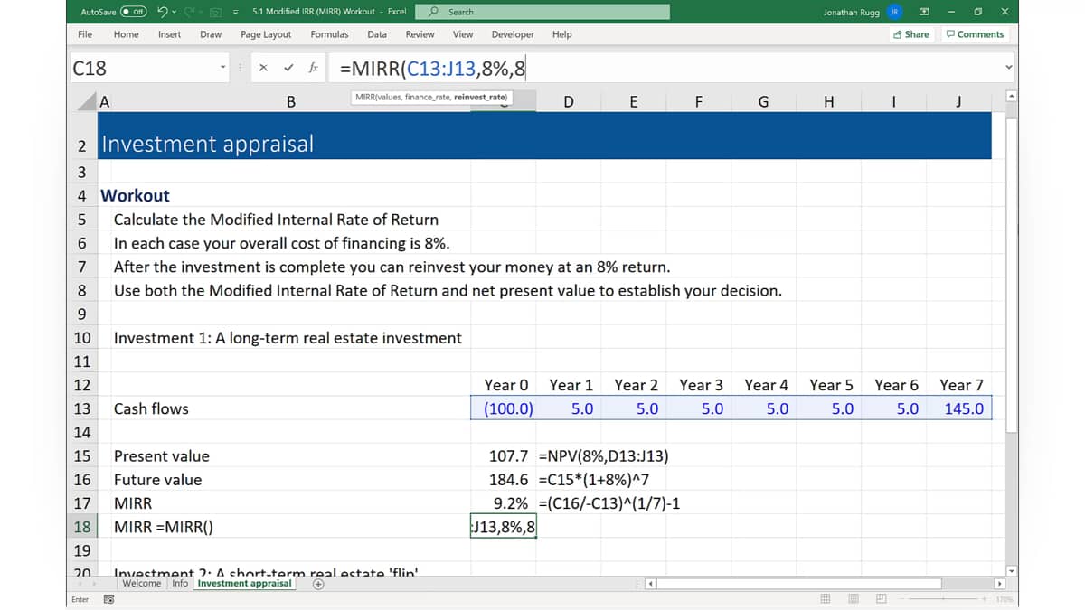Select column J header
The height and width of the screenshot is (610, 1085).
tap(958, 102)
